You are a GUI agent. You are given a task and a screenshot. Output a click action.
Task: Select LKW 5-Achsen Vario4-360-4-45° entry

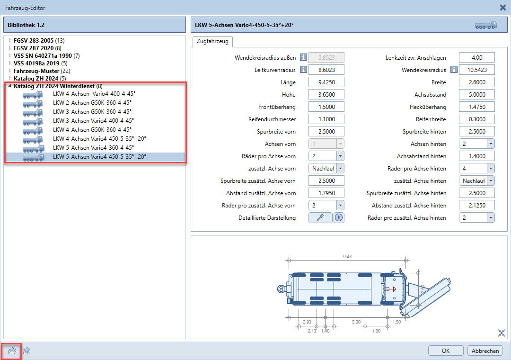coord(93,148)
